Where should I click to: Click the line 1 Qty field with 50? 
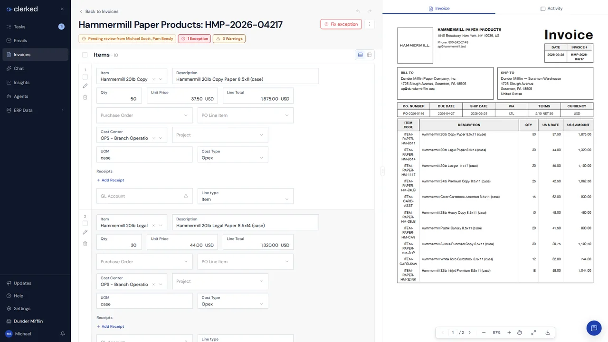click(x=119, y=95)
